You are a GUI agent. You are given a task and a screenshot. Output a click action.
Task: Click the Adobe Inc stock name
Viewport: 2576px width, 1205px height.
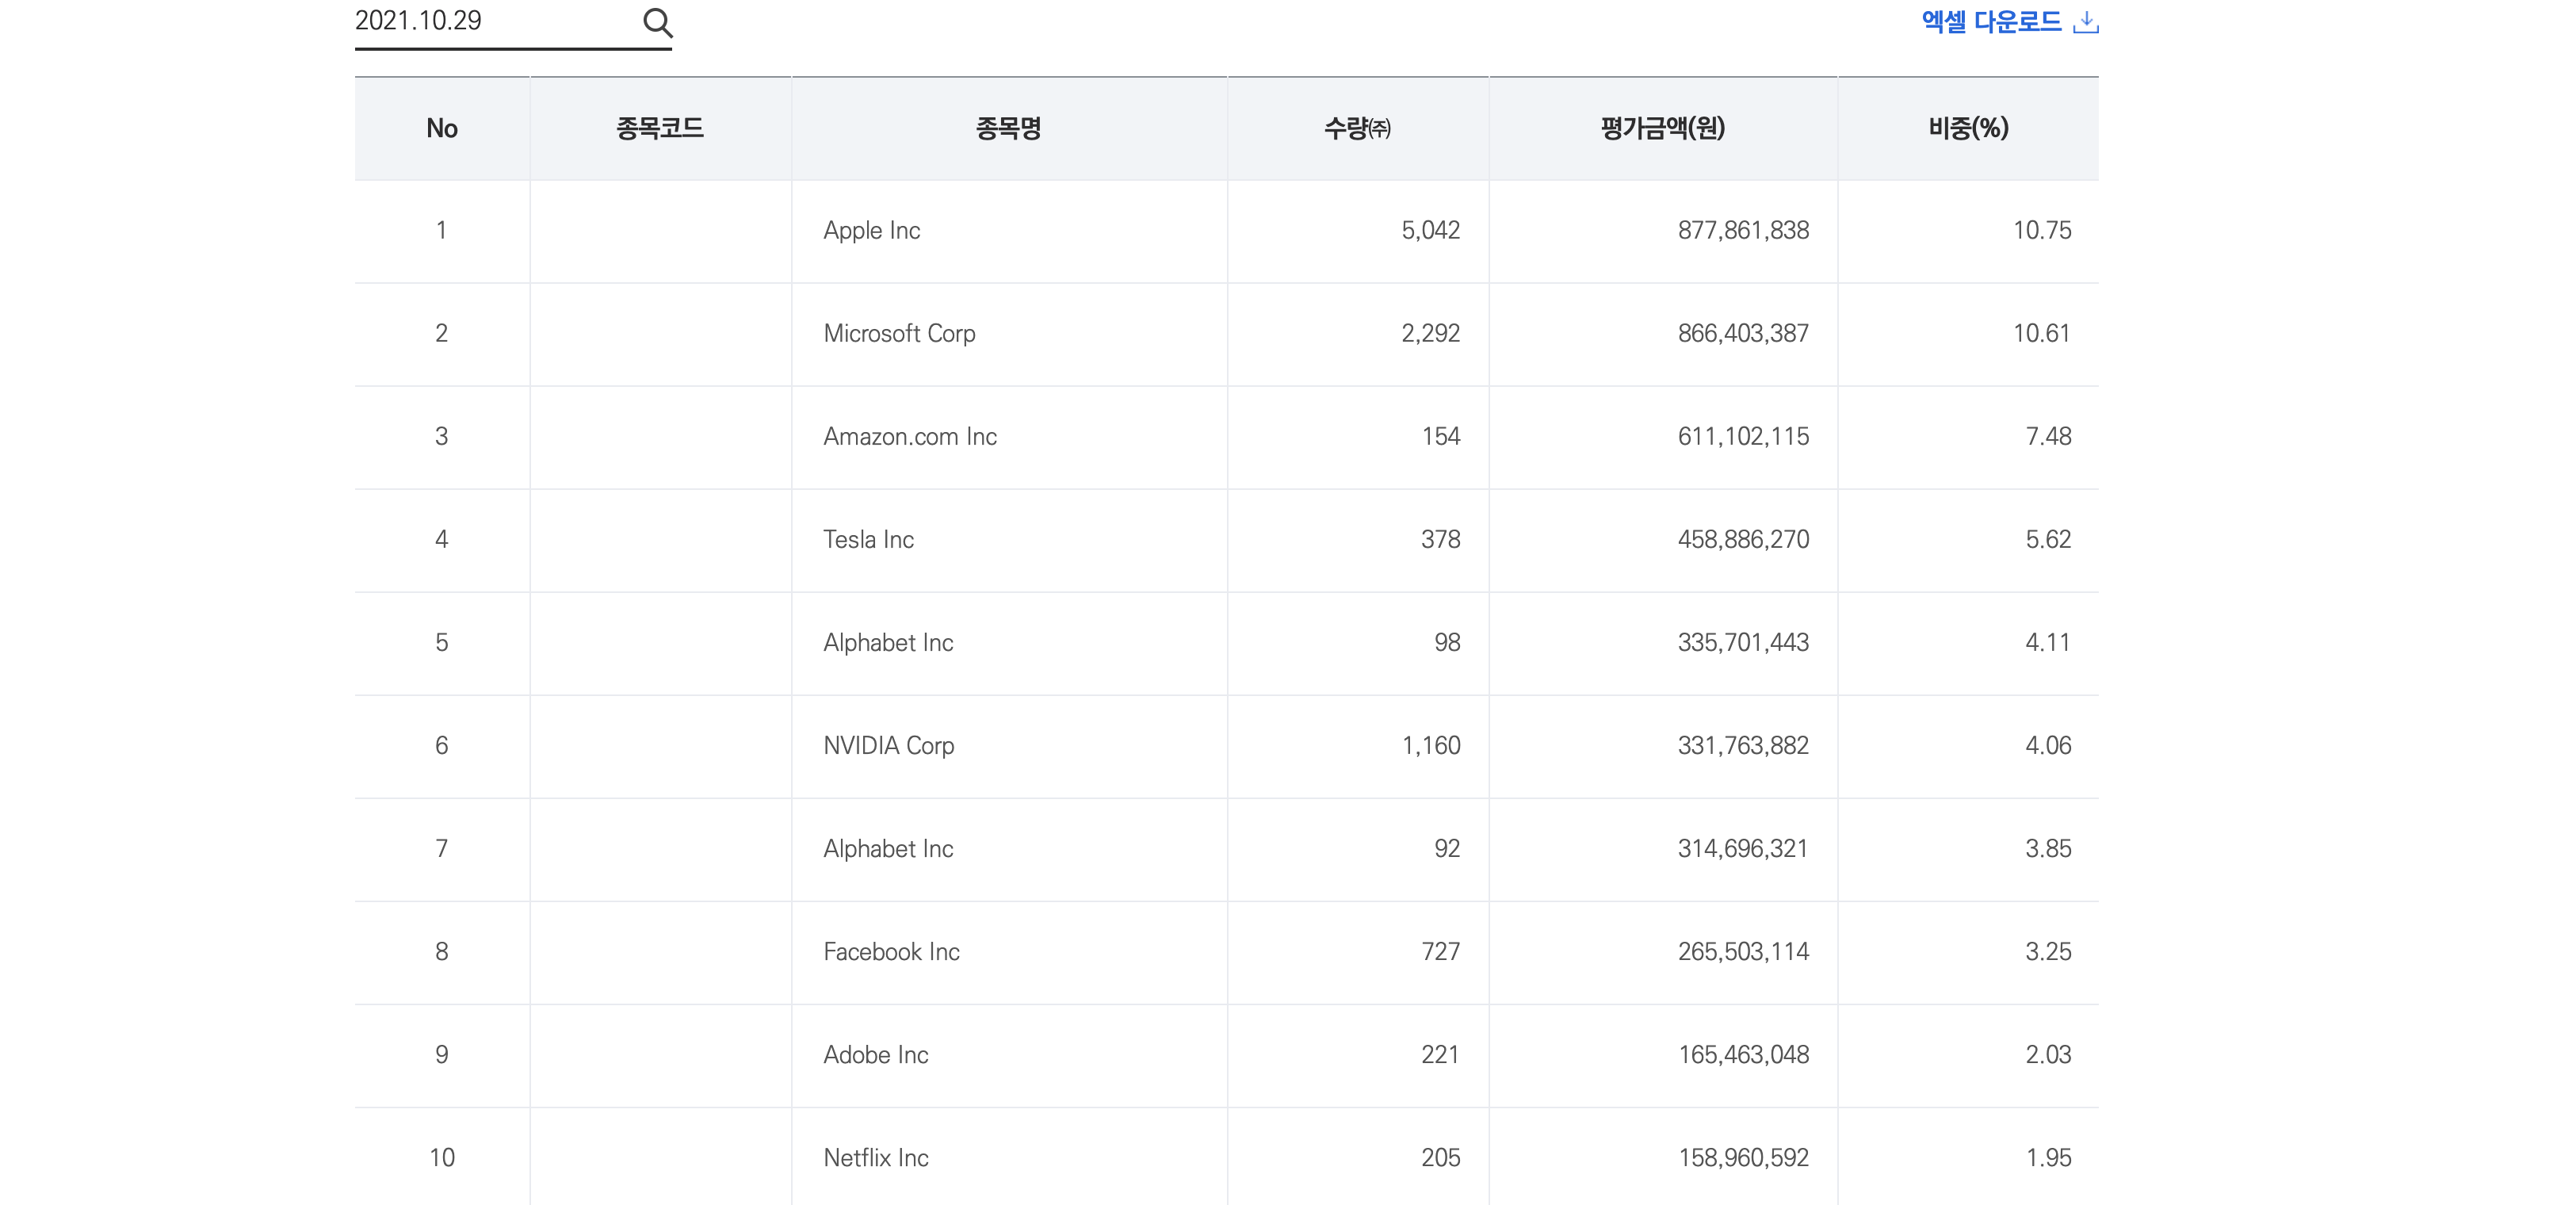[875, 1055]
